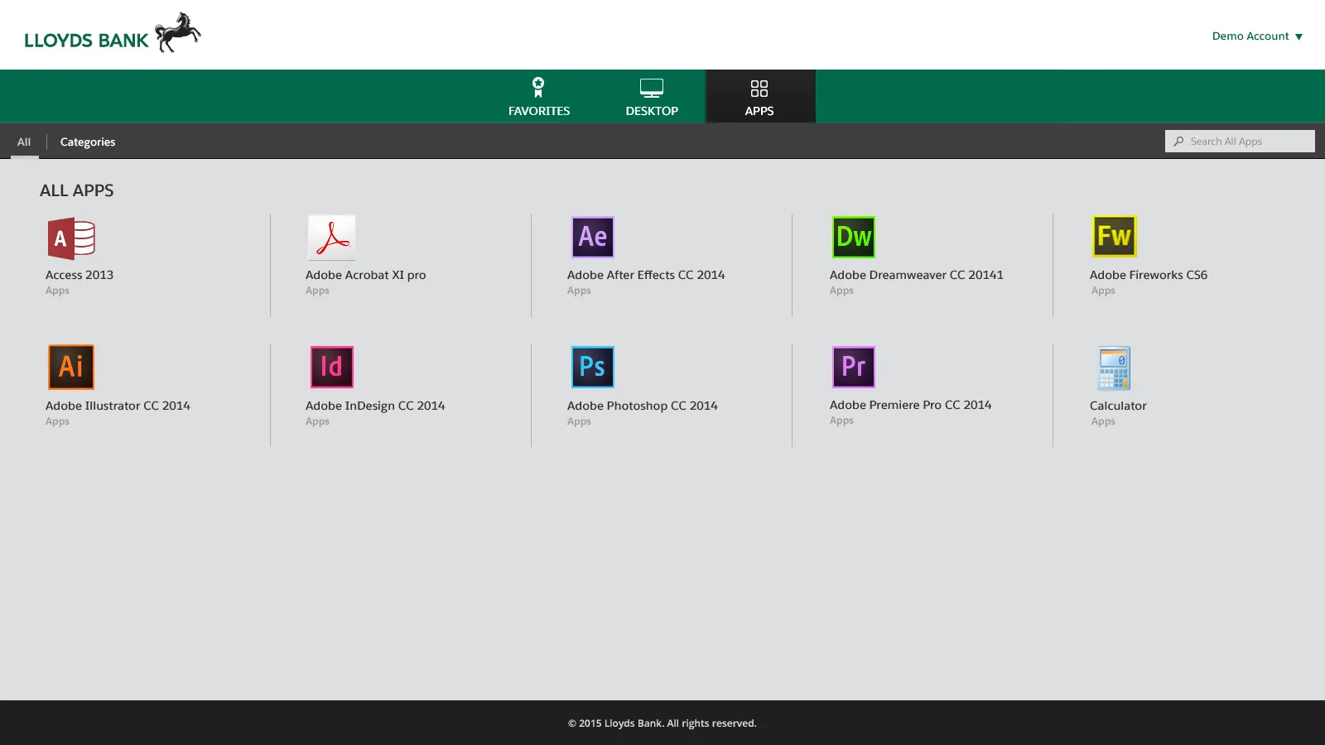Click Adobe Premiere Pro CC 2014 label
The height and width of the screenshot is (745, 1325).
click(910, 405)
